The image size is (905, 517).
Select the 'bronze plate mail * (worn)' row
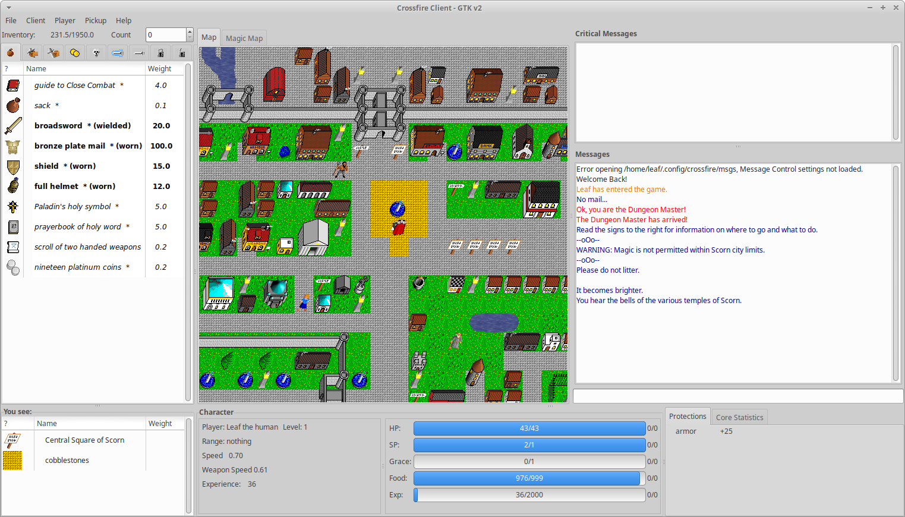coord(93,146)
